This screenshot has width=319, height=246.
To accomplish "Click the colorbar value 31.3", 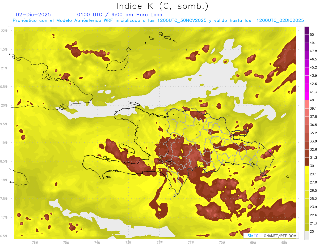I will pyautogui.click(x=313, y=158).
